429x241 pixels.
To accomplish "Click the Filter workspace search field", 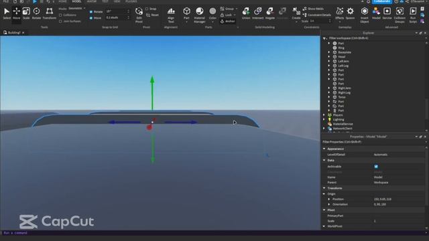I will tap(375, 38).
